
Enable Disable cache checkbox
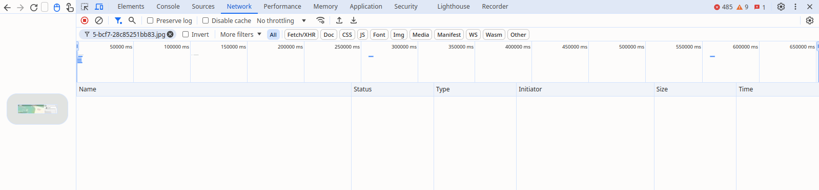pyautogui.click(x=206, y=20)
